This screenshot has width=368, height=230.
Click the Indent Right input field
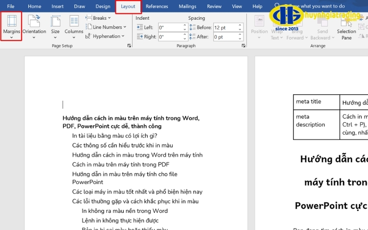[170, 37]
